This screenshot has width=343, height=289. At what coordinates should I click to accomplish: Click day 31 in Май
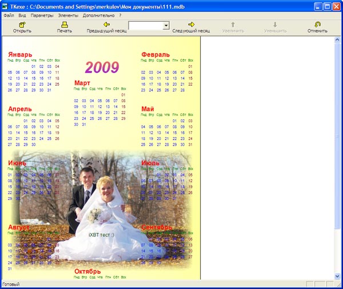pyautogui.click(x=190, y=144)
